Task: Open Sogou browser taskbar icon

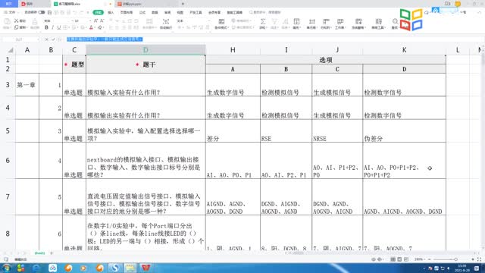Action: coord(115,268)
